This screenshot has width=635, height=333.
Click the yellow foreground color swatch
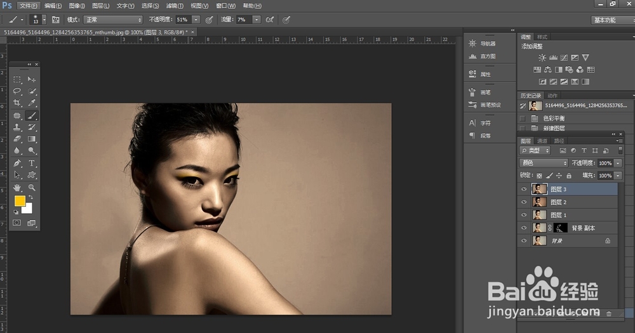(20, 201)
